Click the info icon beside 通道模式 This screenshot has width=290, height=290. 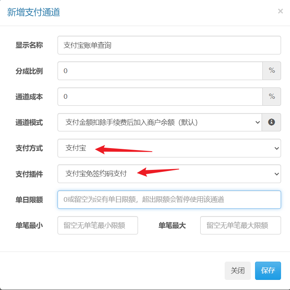(x=271, y=122)
